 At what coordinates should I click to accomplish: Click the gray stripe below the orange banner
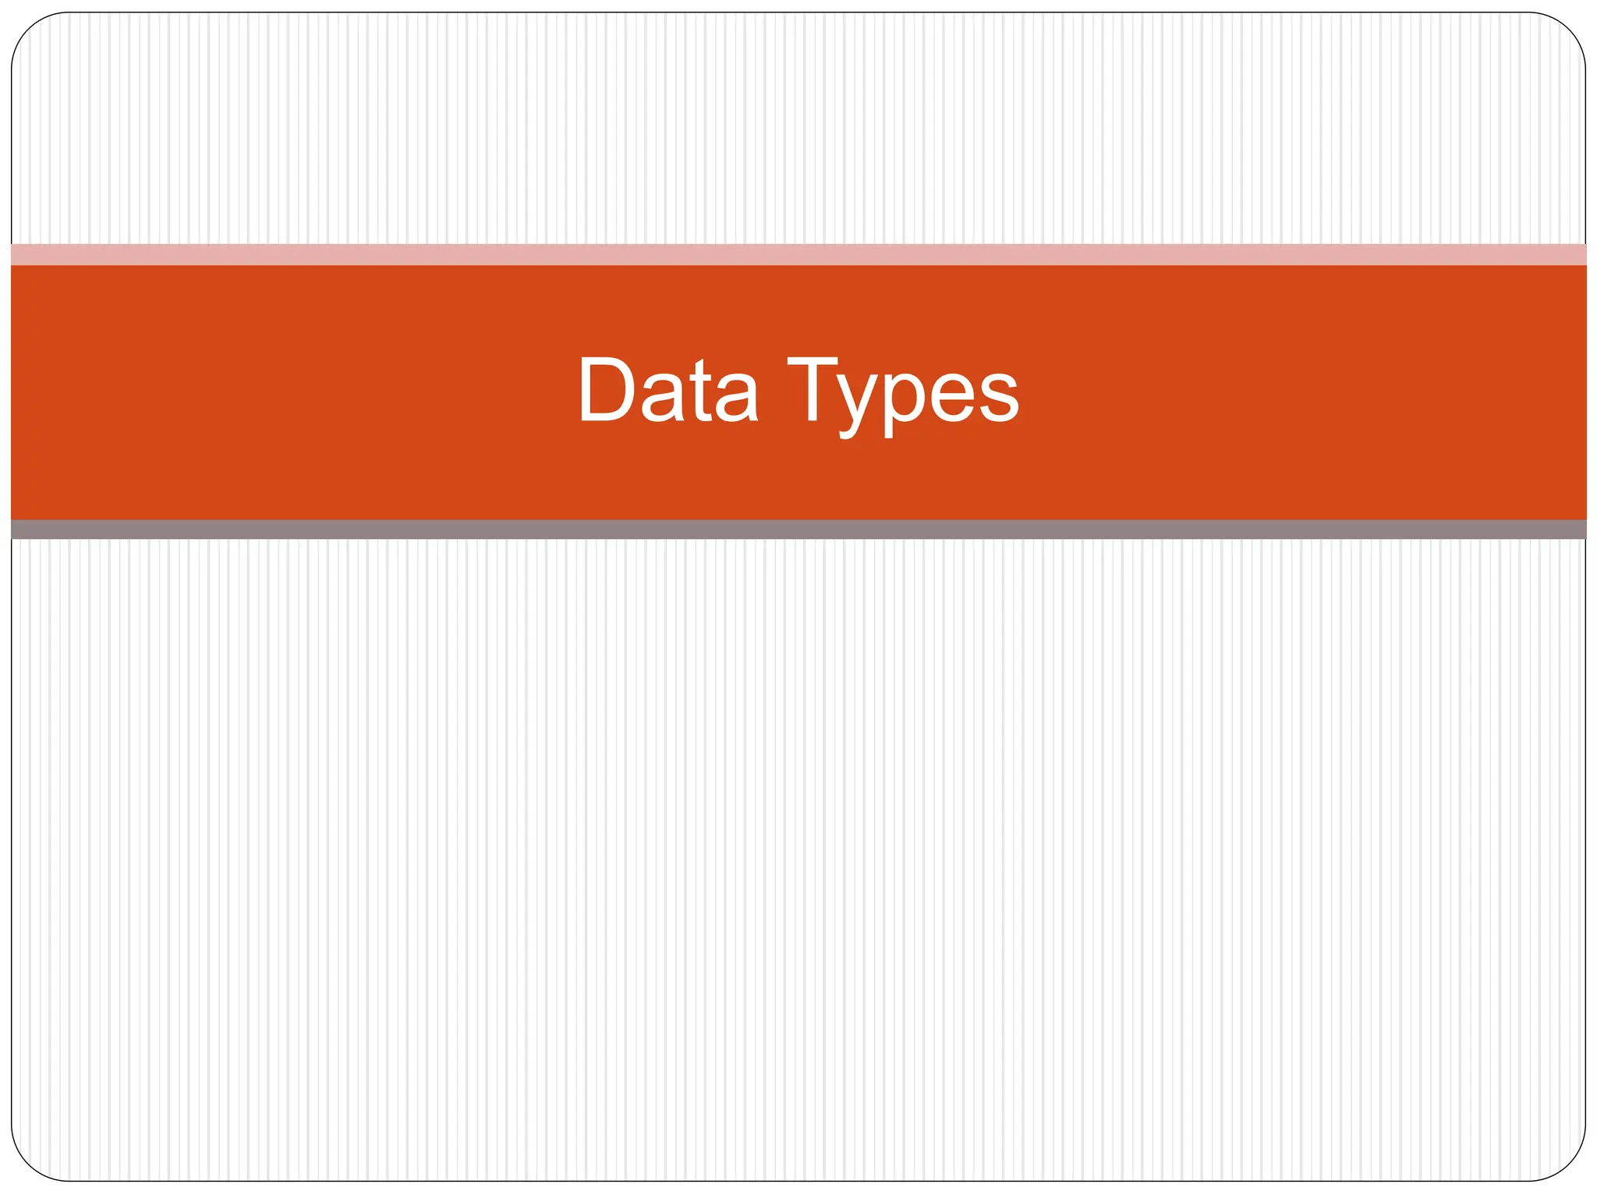click(x=798, y=530)
